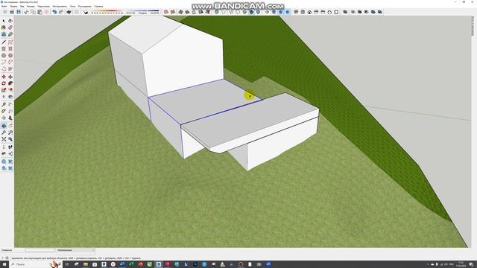Choose the Freehand drawing tool
The width and height of the screenshot is (477, 268).
(x=10, y=42)
